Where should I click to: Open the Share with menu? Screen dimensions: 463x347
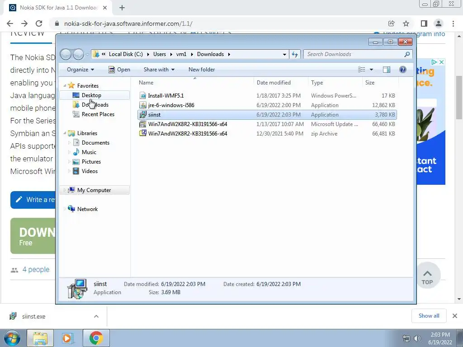click(159, 70)
